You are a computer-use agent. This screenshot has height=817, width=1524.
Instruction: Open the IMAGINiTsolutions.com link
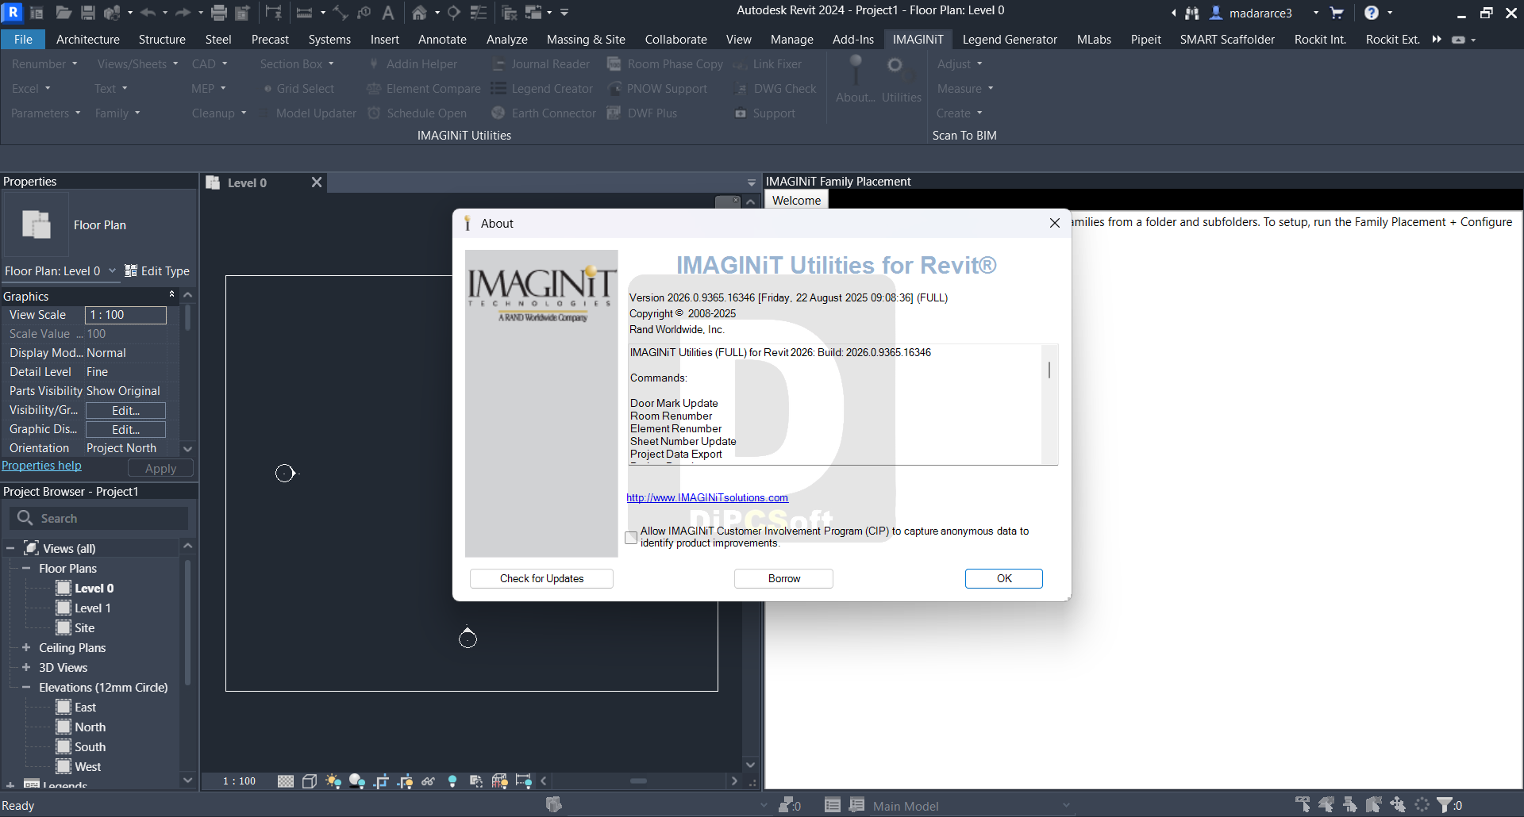tap(707, 498)
